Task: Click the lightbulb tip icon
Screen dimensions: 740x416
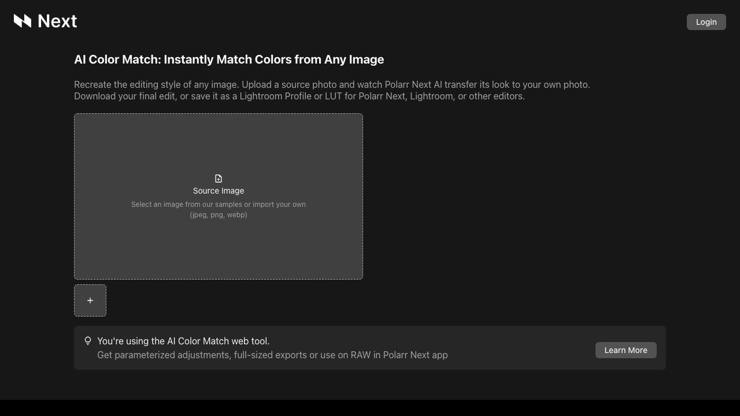Action: (x=88, y=341)
